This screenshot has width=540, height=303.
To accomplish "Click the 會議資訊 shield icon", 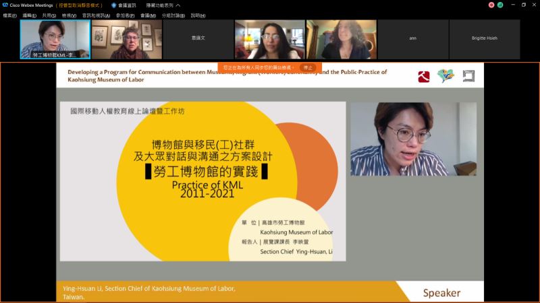I will 114,5.
